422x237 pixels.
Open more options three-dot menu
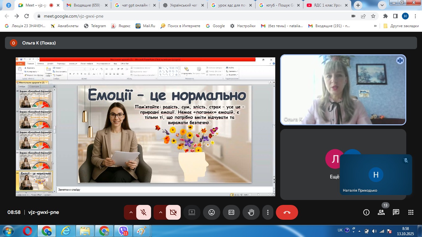click(x=268, y=212)
